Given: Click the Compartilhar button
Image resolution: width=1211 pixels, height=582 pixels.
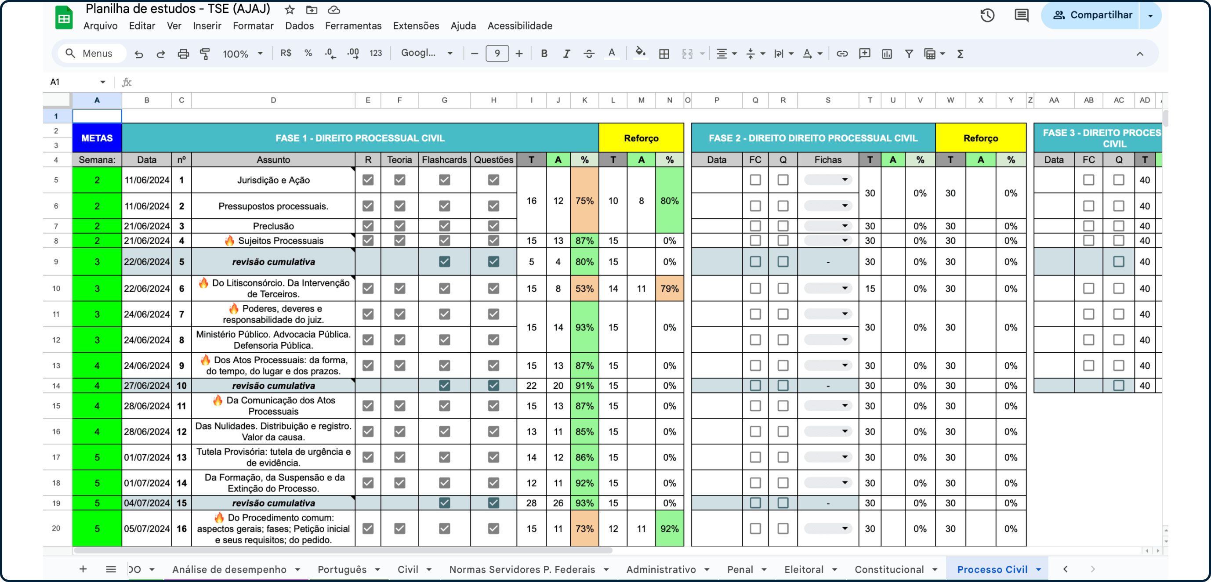Looking at the screenshot, I should (1092, 15).
